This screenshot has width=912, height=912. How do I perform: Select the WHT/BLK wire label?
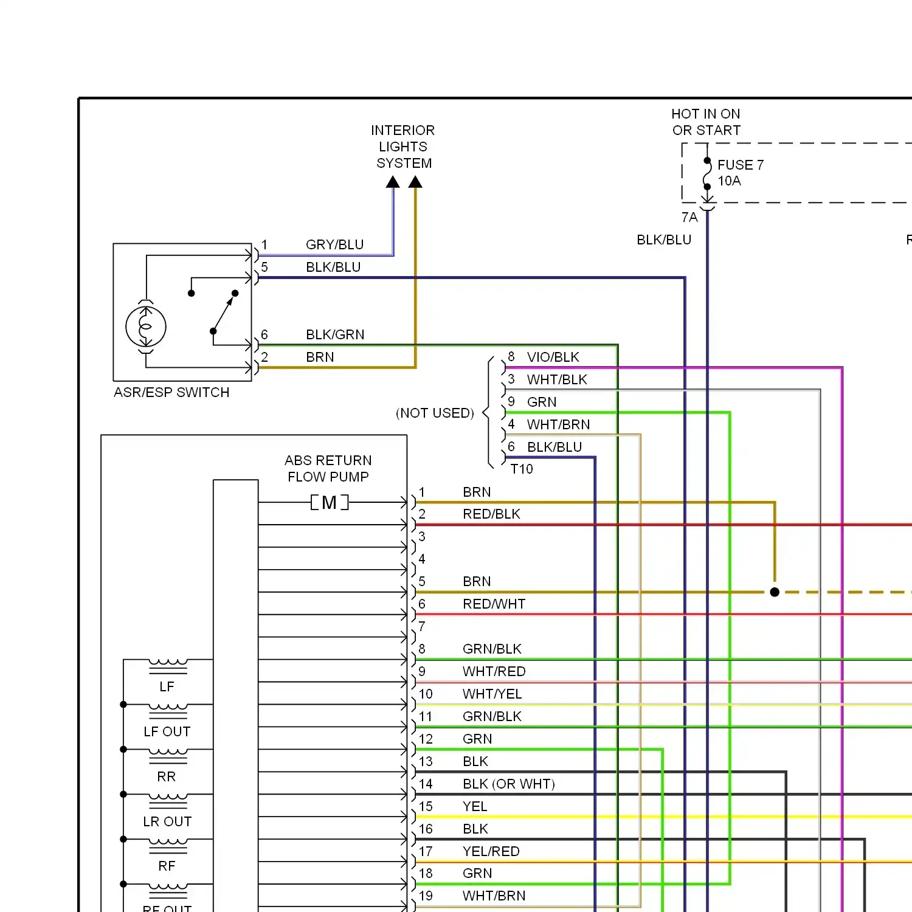[x=557, y=379]
